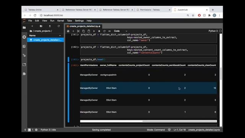Refresh the file list
Image resolution: width=245 pixels, height=138 pixels.
point(59,26)
